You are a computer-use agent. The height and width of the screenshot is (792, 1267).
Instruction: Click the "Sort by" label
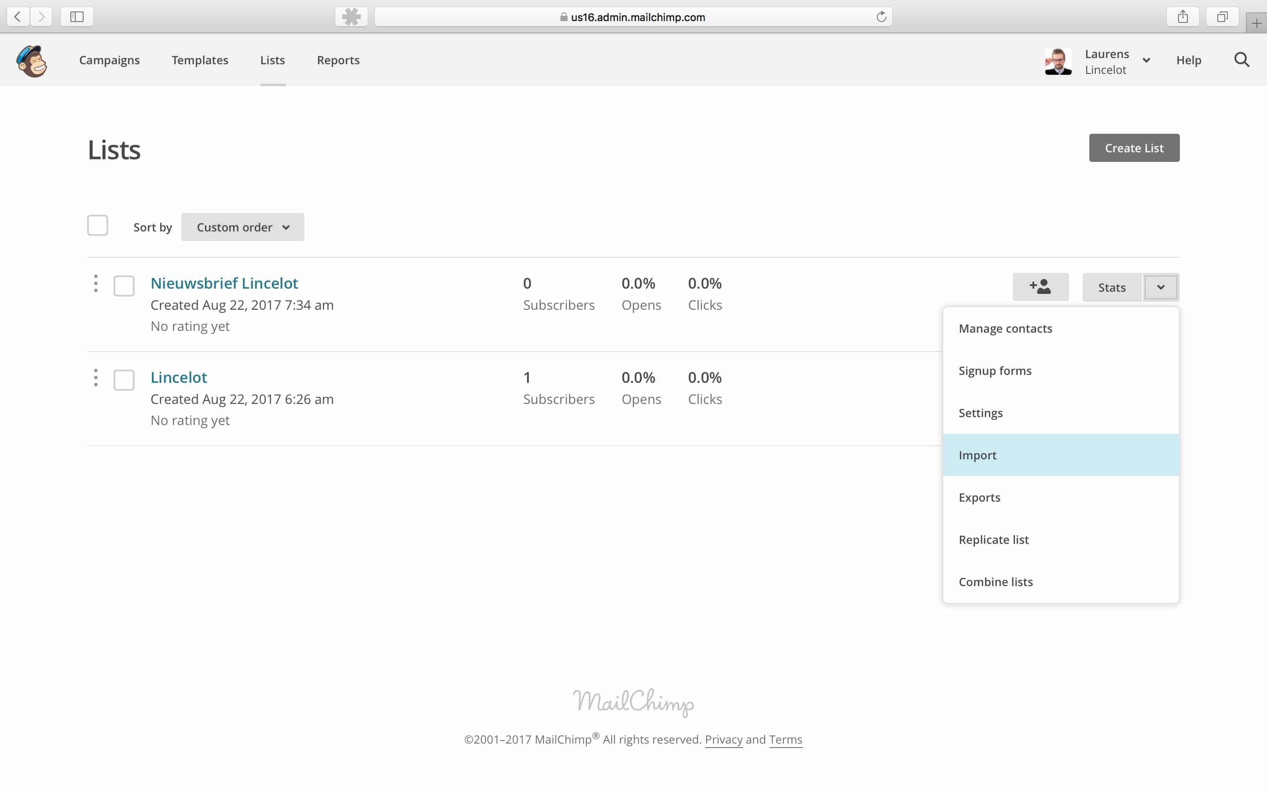(x=152, y=227)
